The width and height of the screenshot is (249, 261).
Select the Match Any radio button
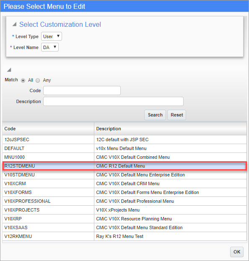[38, 80]
